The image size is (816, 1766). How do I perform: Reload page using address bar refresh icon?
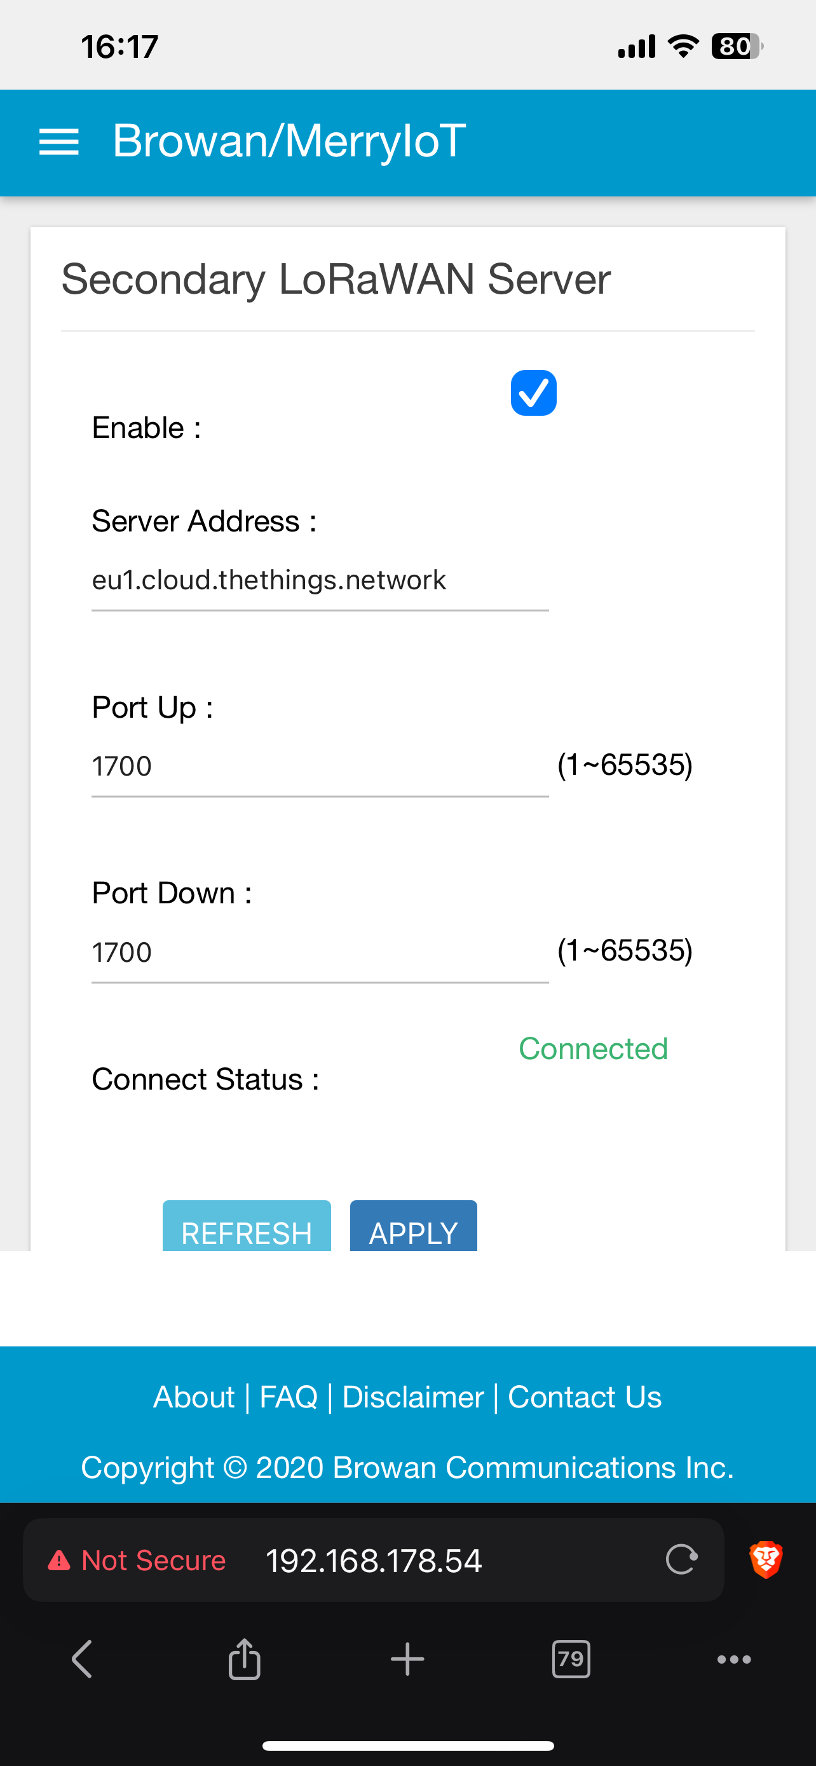[682, 1559]
